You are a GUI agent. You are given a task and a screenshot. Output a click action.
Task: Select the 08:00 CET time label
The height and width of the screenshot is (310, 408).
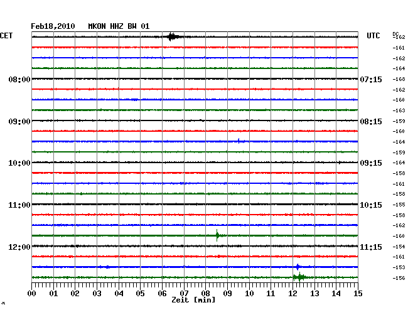tap(19, 79)
